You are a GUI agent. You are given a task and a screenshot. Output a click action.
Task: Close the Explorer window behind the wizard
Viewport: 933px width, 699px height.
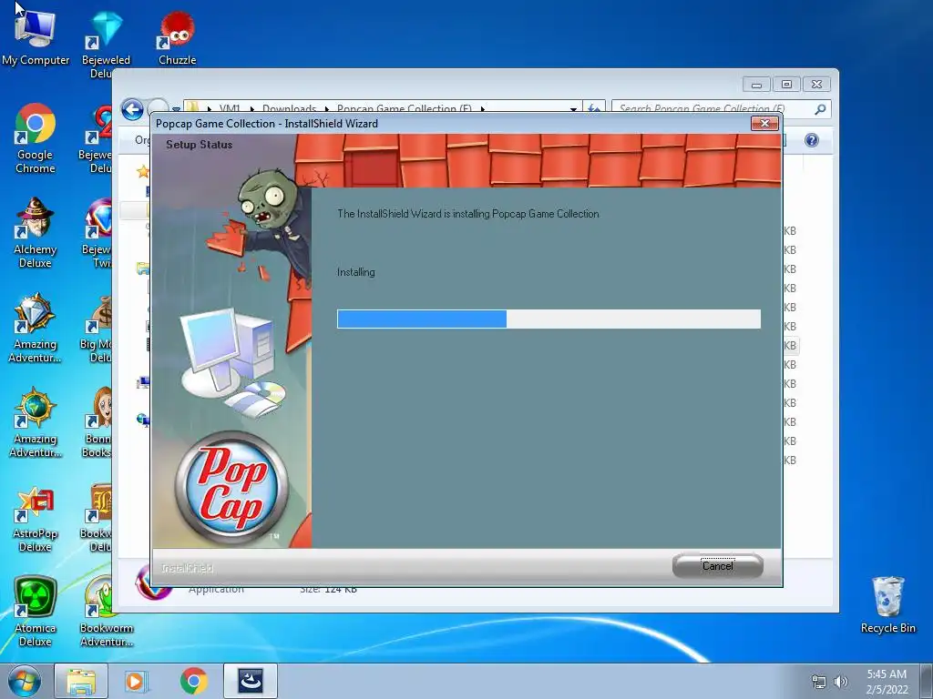(817, 85)
